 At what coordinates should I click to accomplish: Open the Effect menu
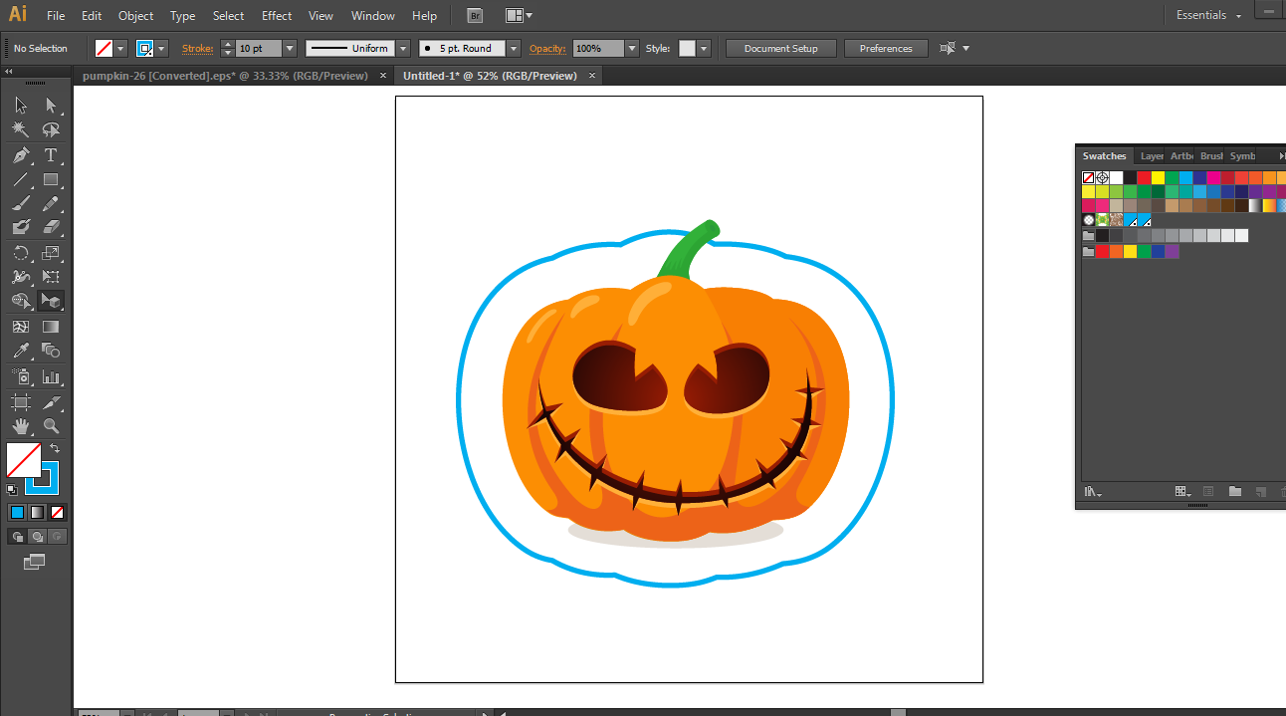[x=277, y=16]
